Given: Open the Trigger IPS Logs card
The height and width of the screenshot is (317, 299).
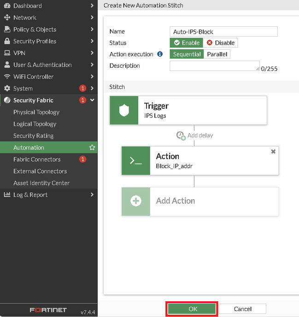Looking at the screenshot, I should [x=188, y=110].
